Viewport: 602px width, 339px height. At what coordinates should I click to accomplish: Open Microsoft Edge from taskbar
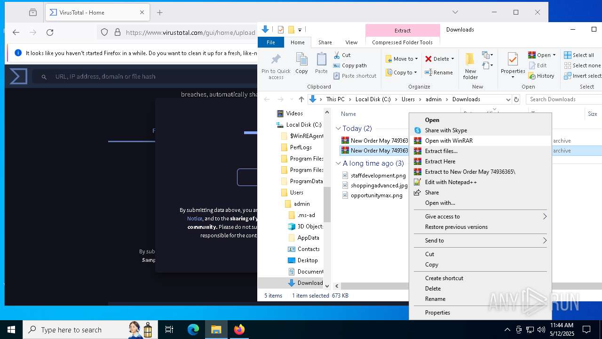coord(193,330)
